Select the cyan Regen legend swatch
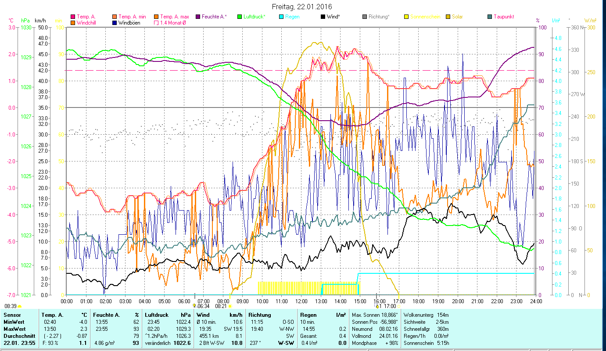Viewport: 606px width, 351px height. click(281, 17)
